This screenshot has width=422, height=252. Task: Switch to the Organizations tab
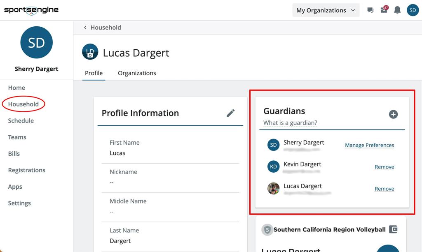coord(137,73)
